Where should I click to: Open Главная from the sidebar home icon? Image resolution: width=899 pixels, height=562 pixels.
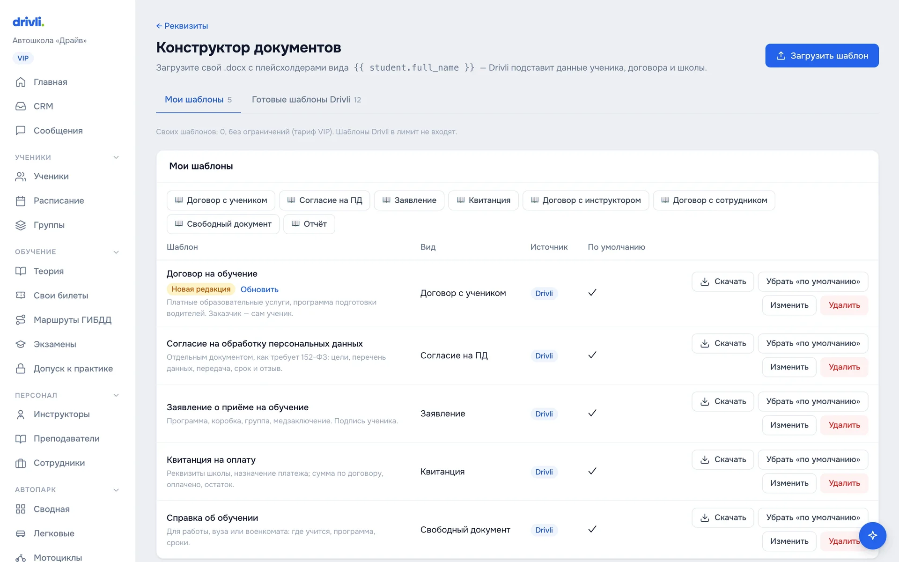pyautogui.click(x=21, y=82)
